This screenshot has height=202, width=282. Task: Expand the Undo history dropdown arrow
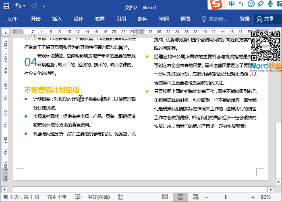pos(25,6)
